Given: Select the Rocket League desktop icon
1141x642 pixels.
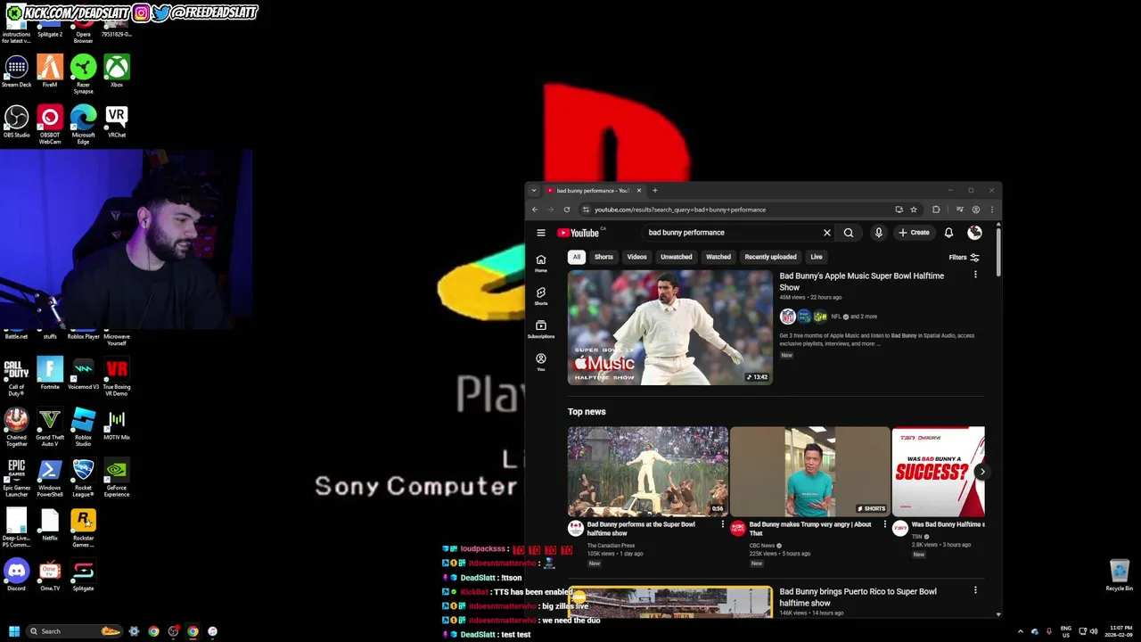Looking at the screenshot, I should [x=83, y=478].
